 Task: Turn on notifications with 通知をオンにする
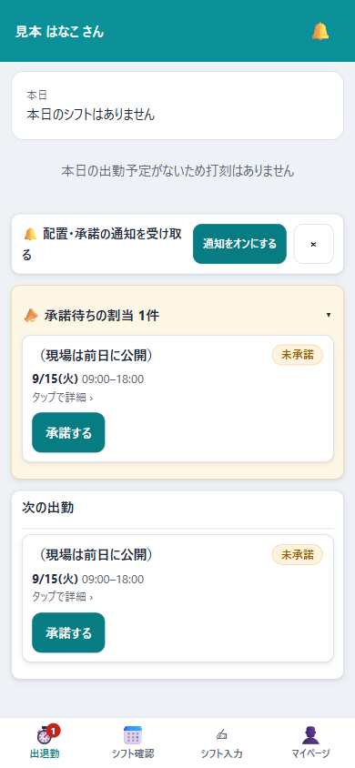(239, 244)
